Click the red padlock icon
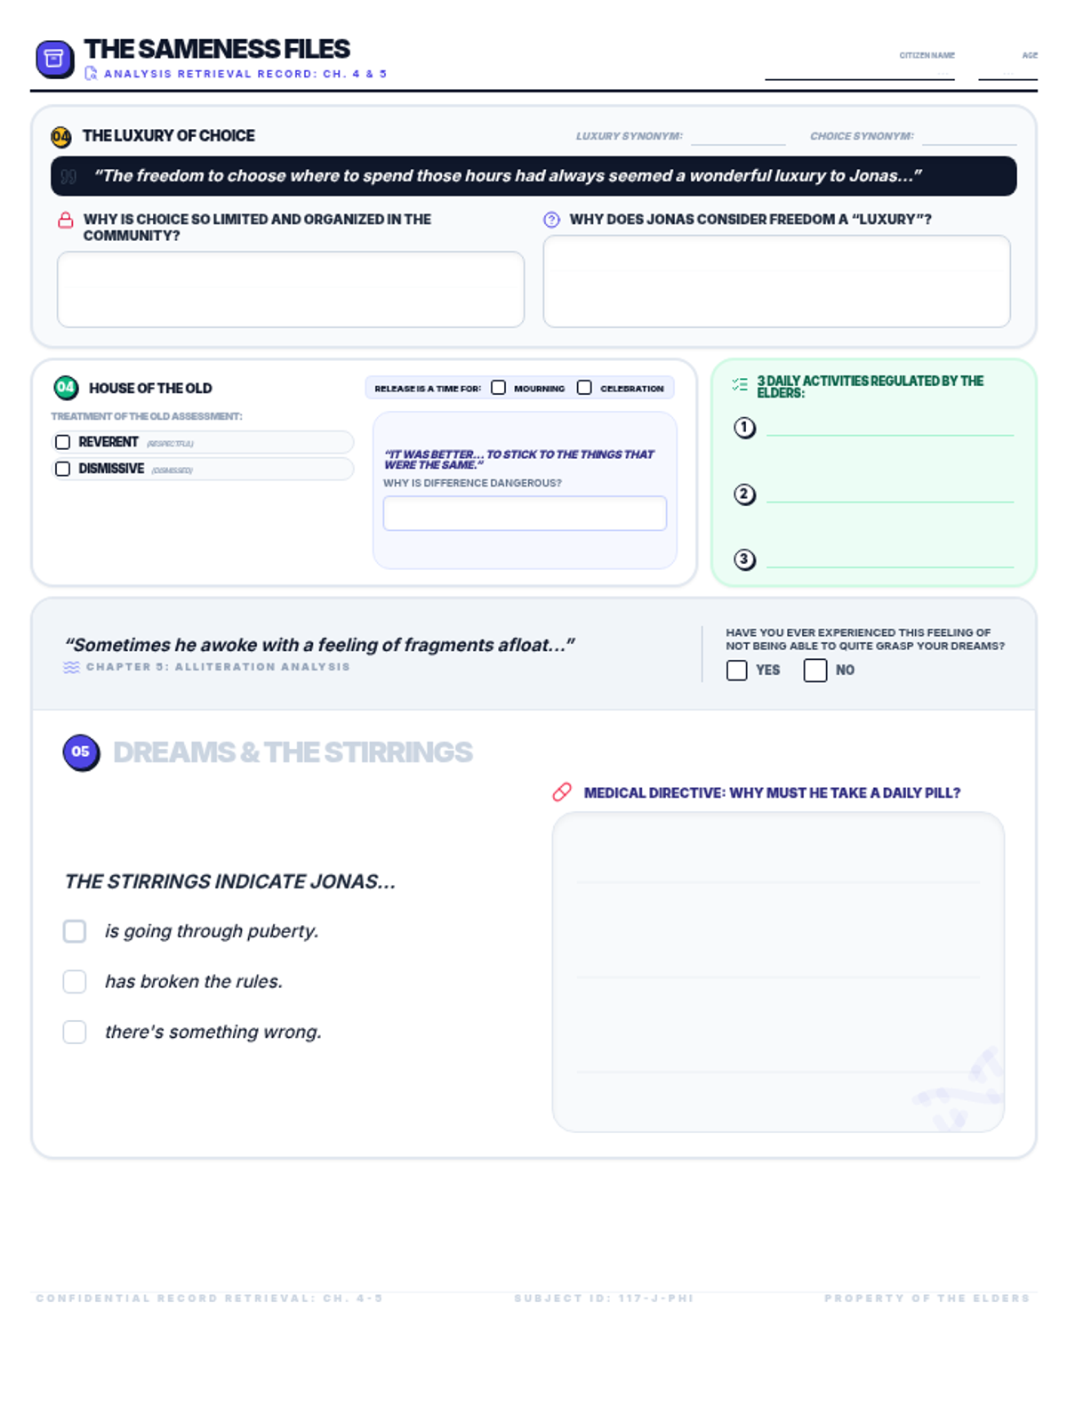 tap(66, 220)
